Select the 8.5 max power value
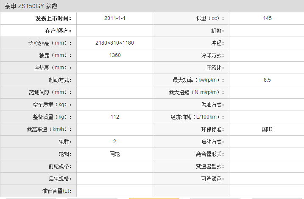Viewport: 304px width, 199px height. click(267, 80)
